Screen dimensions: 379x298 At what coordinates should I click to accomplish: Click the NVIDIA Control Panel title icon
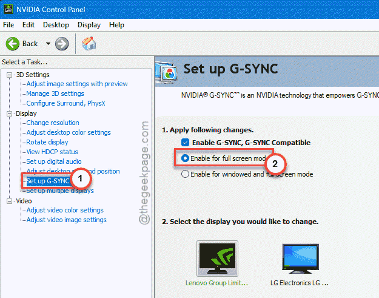point(8,9)
